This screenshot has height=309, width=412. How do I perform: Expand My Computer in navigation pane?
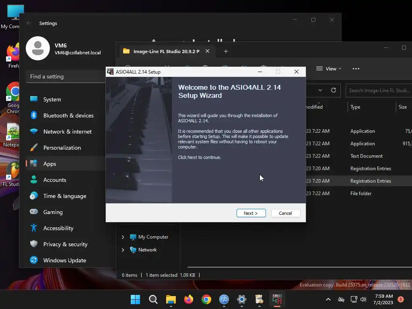[x=123, y=237]
